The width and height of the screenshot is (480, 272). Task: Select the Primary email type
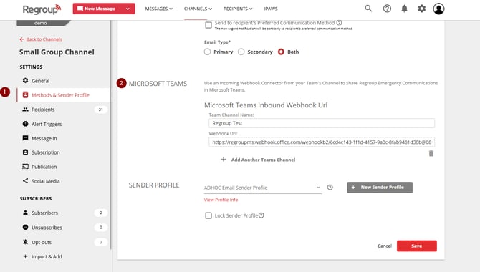(207, 52)
